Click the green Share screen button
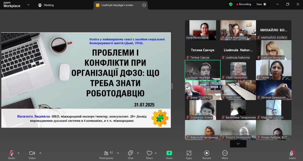The height and width of the screenshot is (161, 303). click(169, 154)
